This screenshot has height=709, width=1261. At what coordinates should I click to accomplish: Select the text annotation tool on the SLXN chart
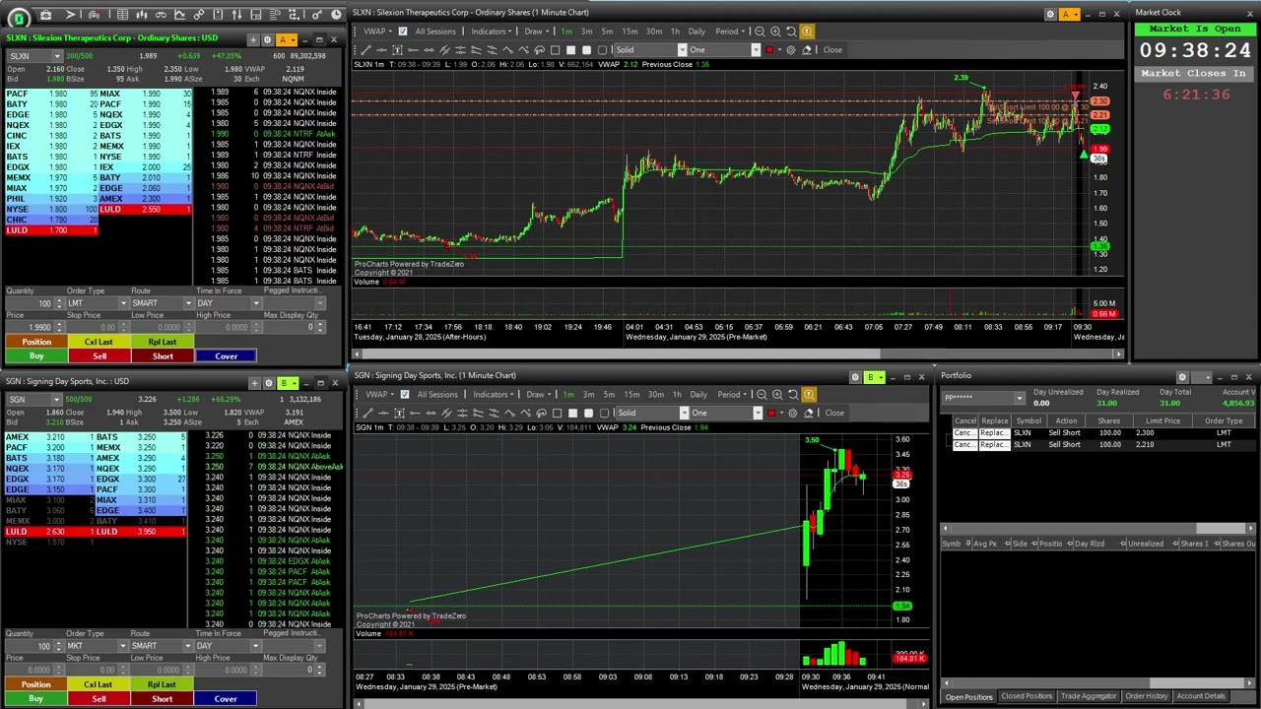point(397,50)
